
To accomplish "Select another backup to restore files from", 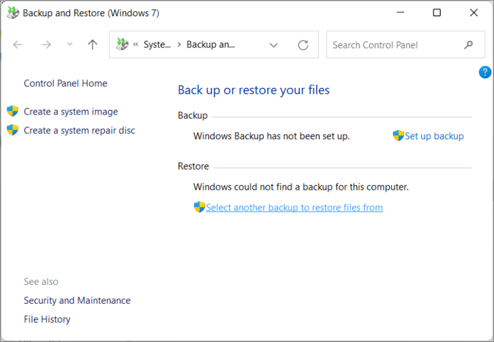I will (294, 207).
